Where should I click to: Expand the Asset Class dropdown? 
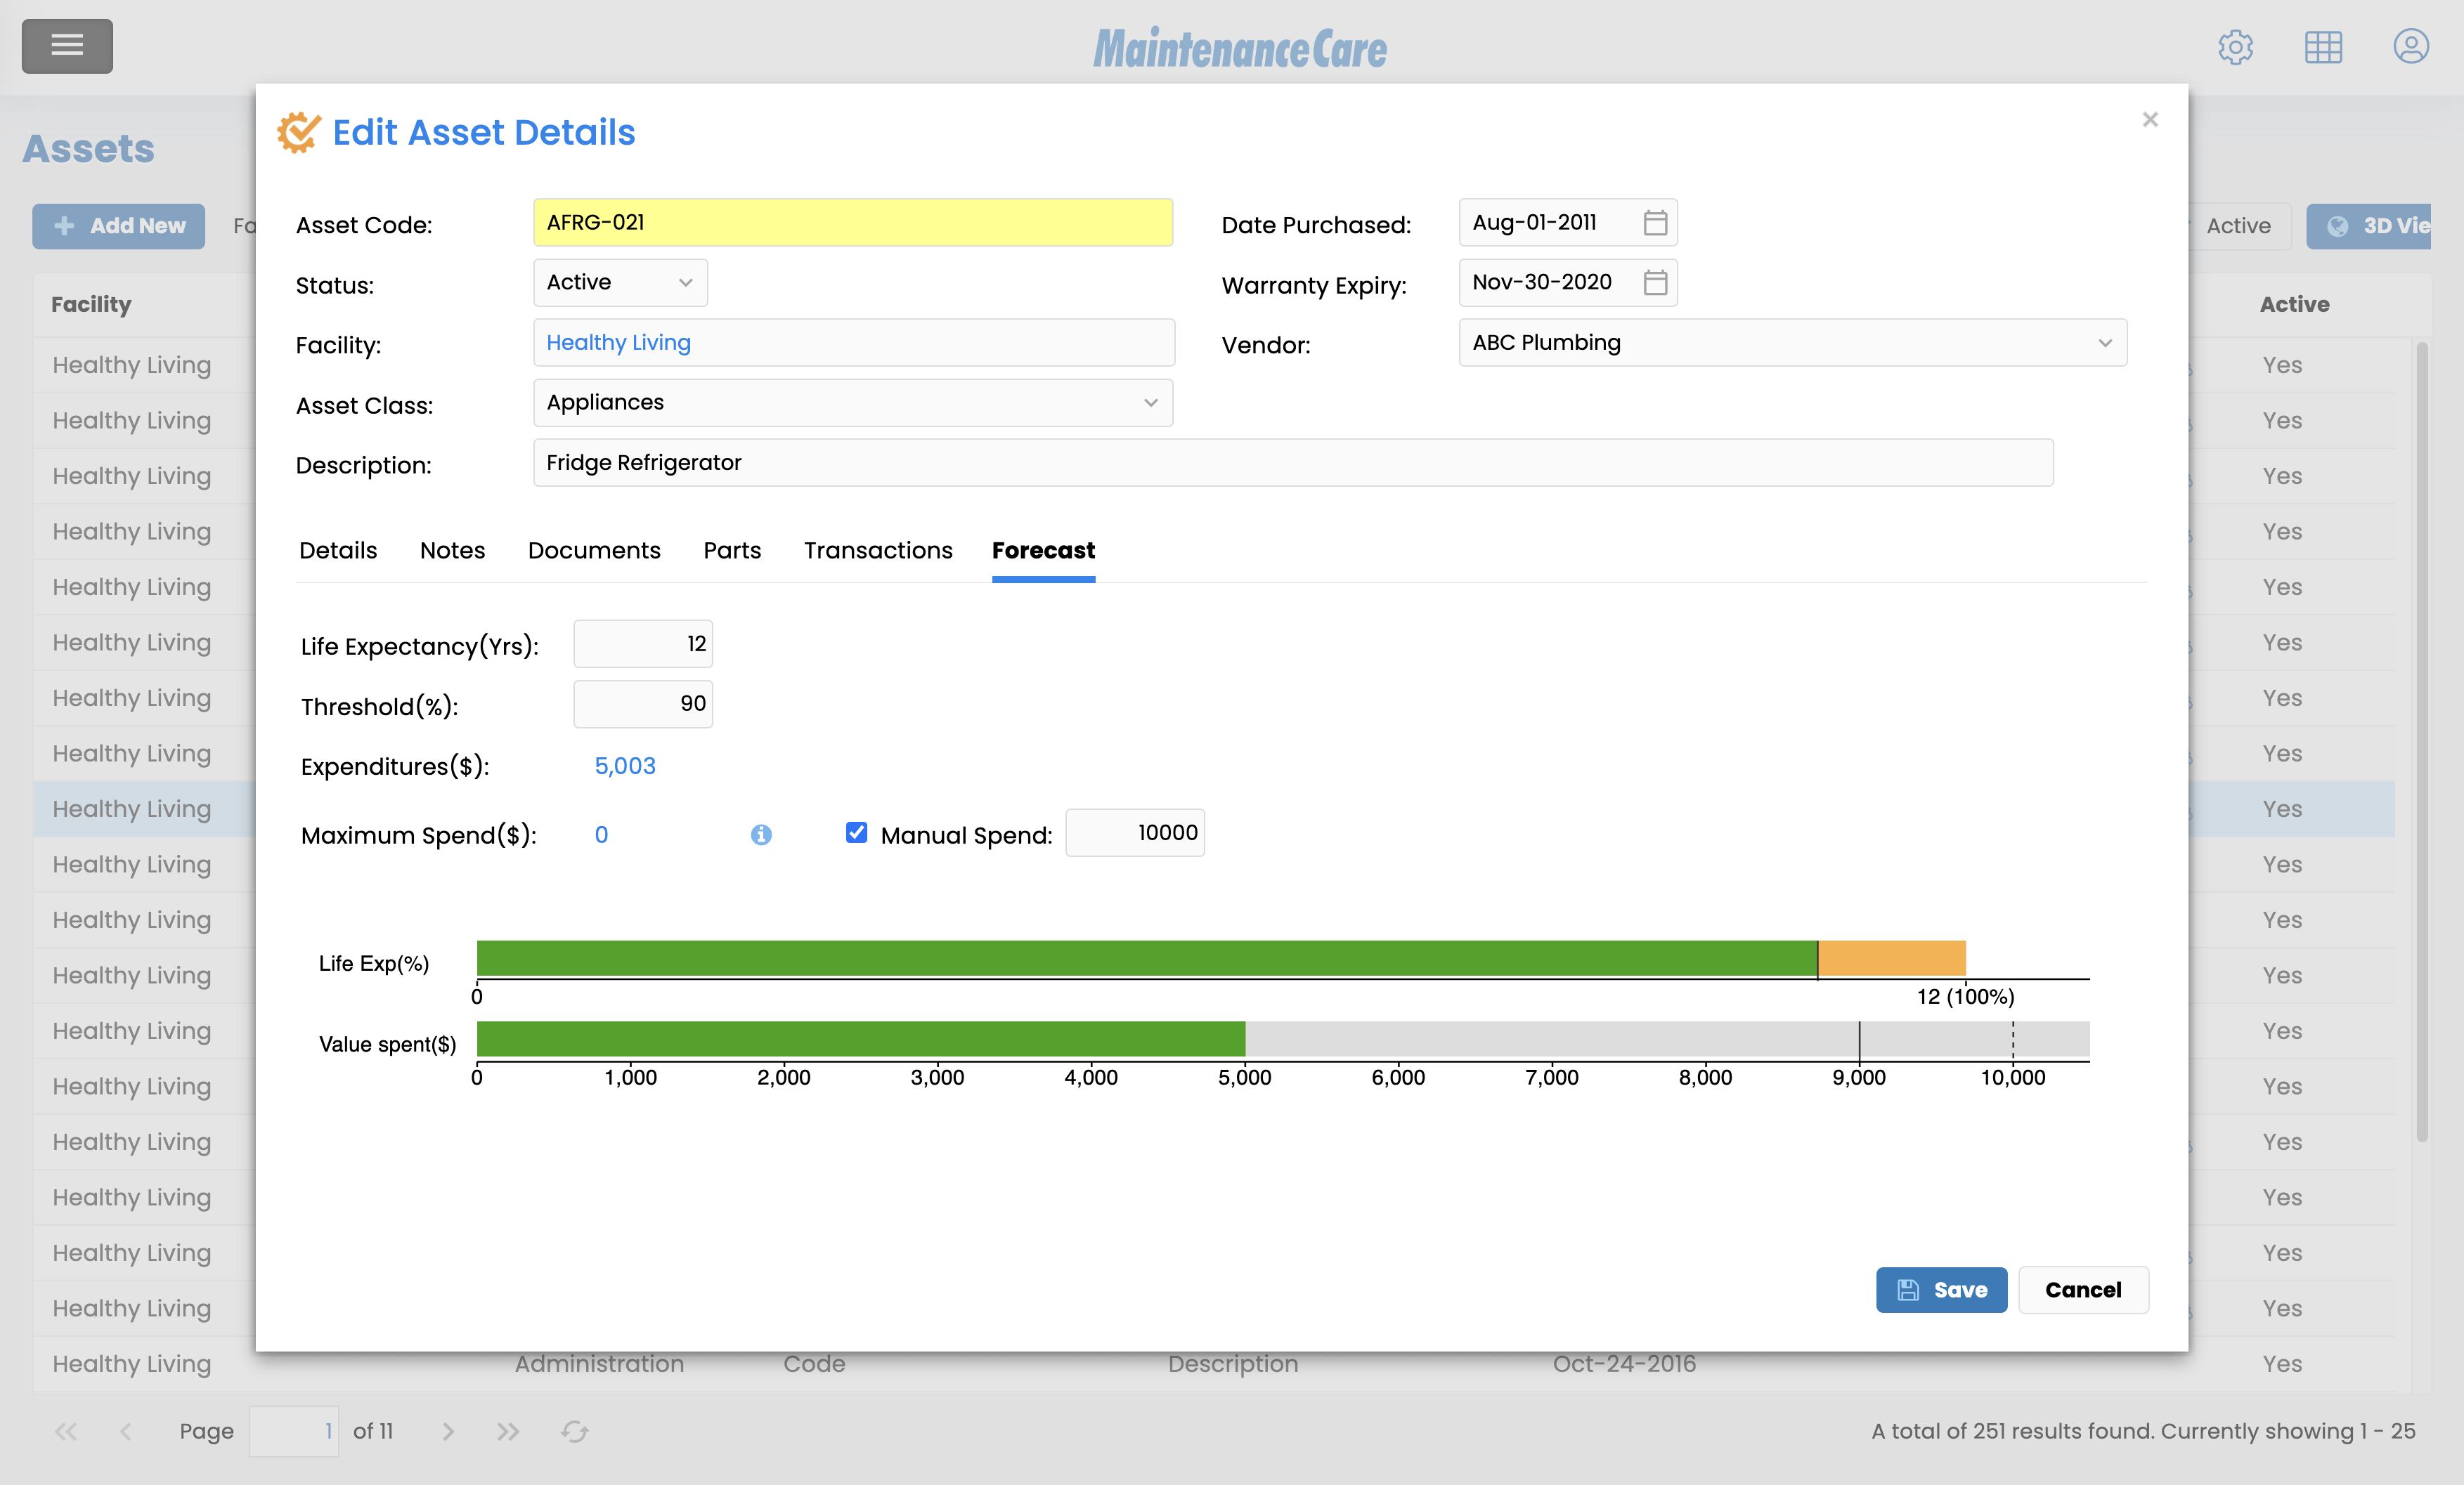852,403
